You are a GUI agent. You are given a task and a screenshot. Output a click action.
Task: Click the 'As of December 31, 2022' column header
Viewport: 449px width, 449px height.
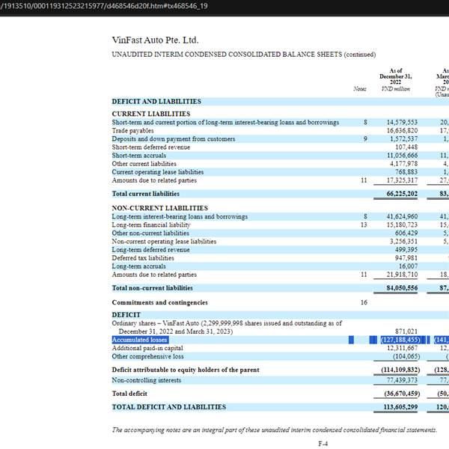396,76
